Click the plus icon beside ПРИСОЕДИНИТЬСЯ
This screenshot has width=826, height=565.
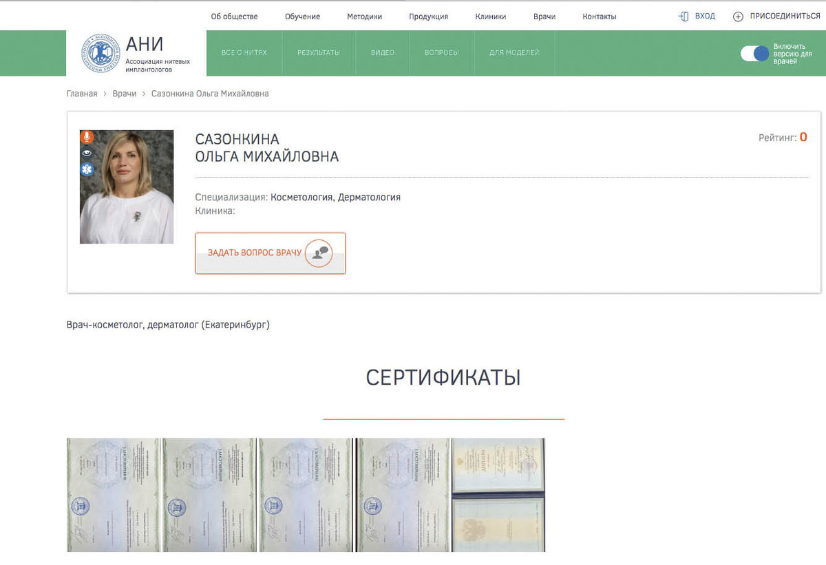(740, 15)
